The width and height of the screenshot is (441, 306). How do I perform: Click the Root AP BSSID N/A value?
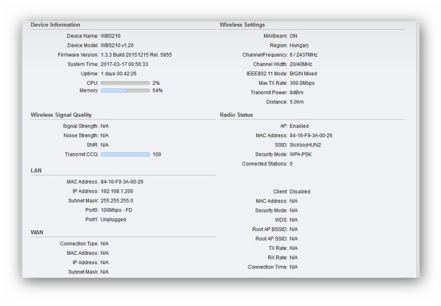pos(294,229)
